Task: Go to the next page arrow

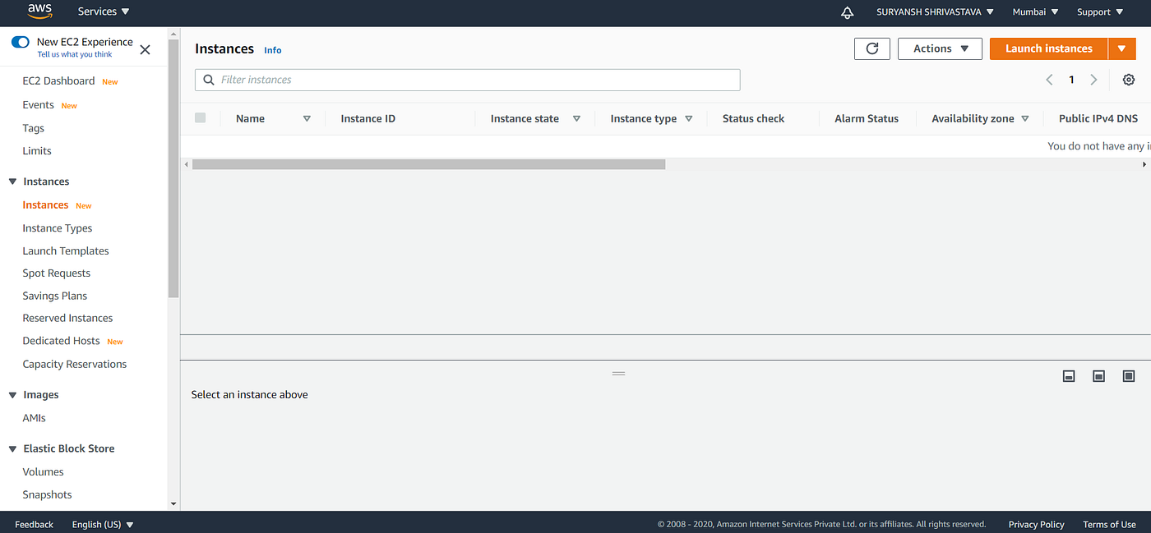Action: (x=1093, y=80)
